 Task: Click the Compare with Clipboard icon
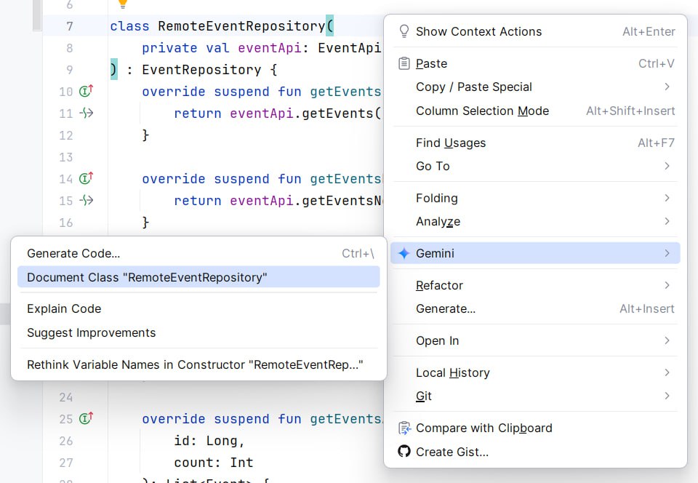coord(404,428)
